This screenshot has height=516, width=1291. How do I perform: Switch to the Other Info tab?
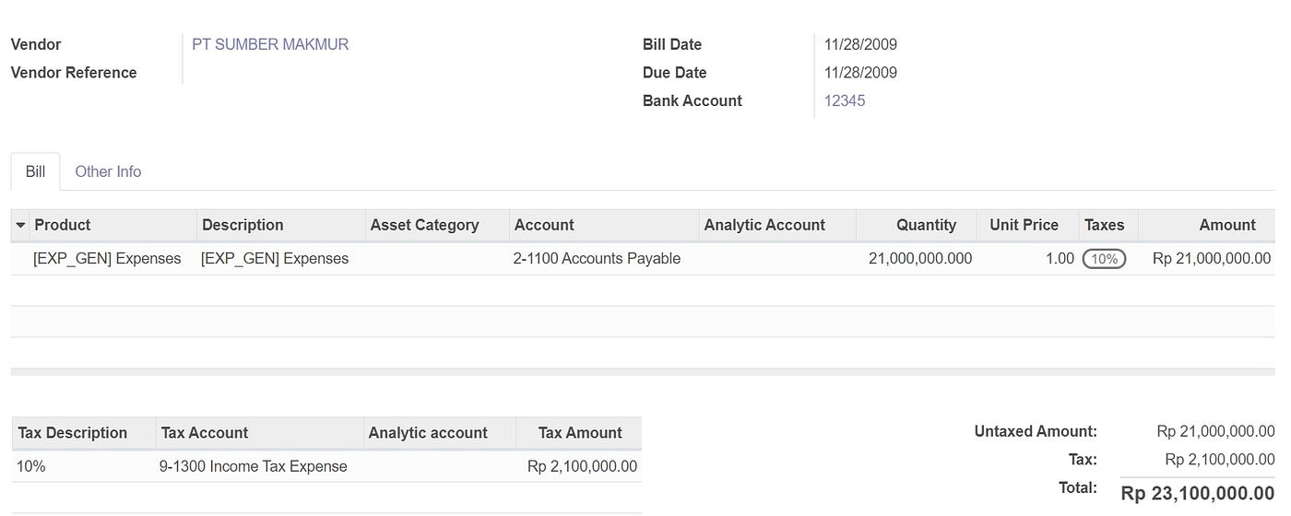pyautogui.click(x=108, y=171)
